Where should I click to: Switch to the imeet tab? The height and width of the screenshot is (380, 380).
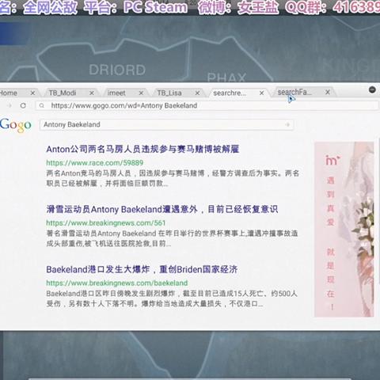[116, 93]
